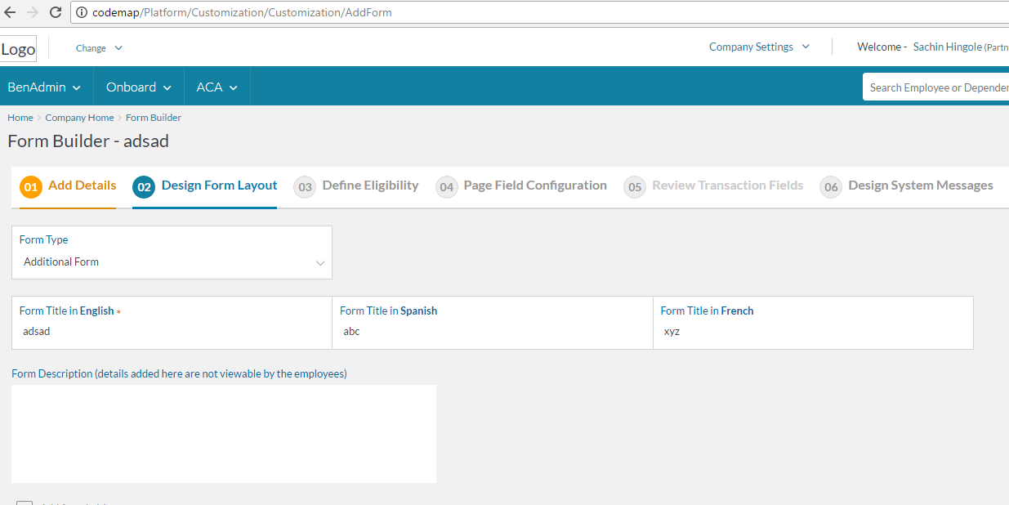Expand the Onboard navigation menu
Viewport: 1009px width, 505px height.
click(139, 87)
